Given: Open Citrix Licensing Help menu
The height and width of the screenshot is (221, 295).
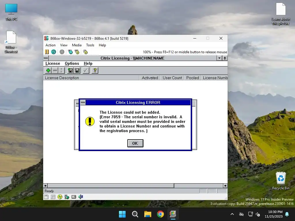Looking at the screenshot, I should 88,64.
